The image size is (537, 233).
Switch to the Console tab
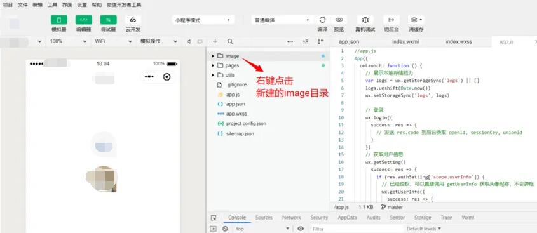click(x=237, y=218)
